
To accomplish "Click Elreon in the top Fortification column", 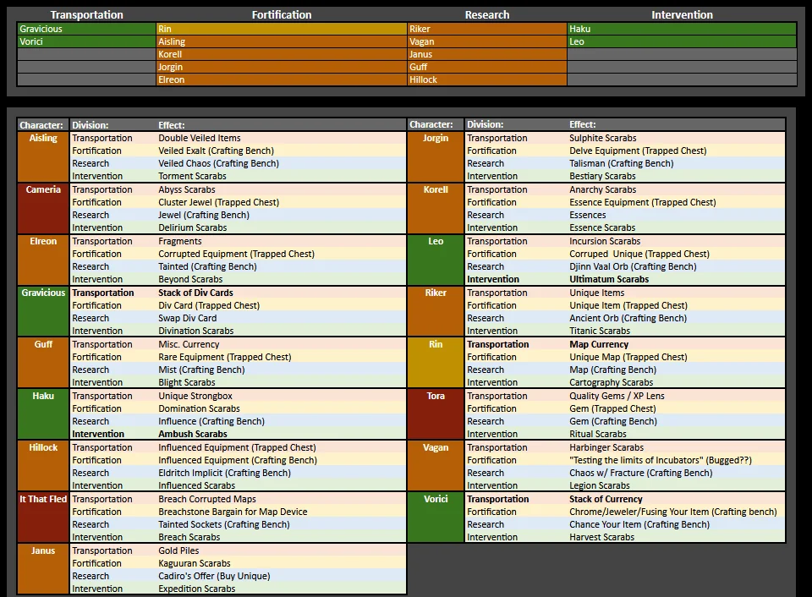I will (x=281, y=79).
